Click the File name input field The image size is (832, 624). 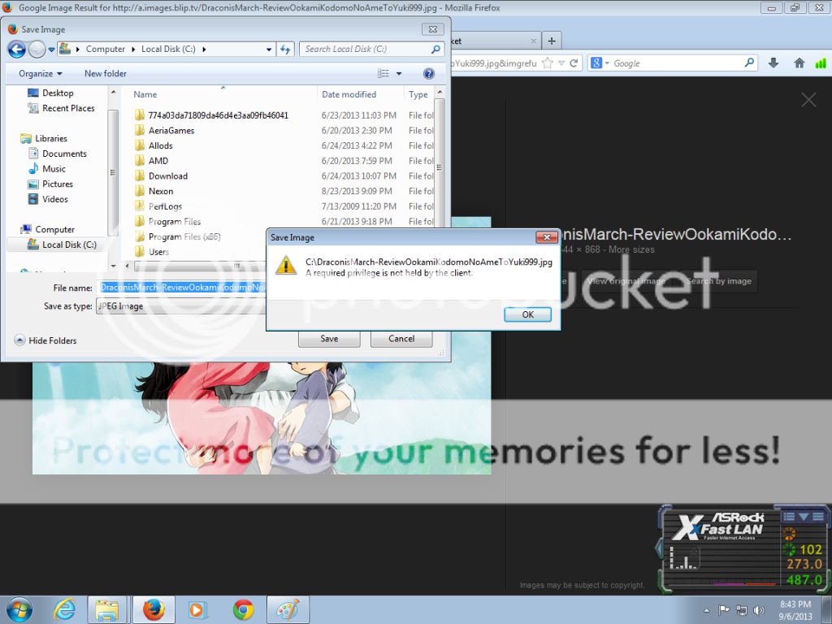181,288
